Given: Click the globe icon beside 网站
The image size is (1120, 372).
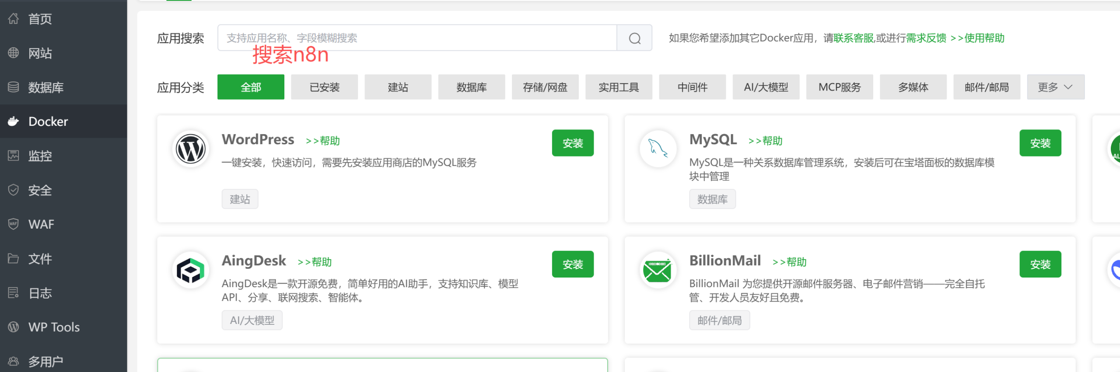Looking at the screenshot, I should coord(14,53).
